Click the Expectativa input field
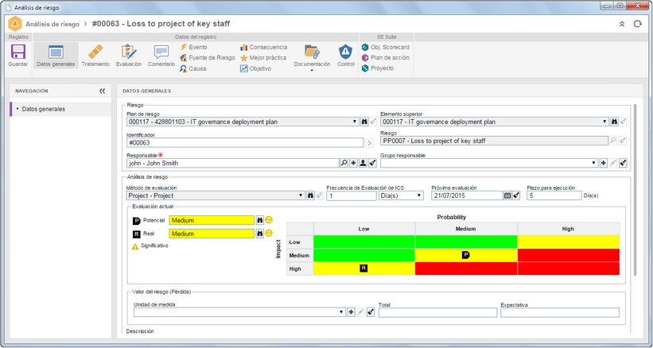This screenshot has height=348, width=653. (x=560, y=313)
